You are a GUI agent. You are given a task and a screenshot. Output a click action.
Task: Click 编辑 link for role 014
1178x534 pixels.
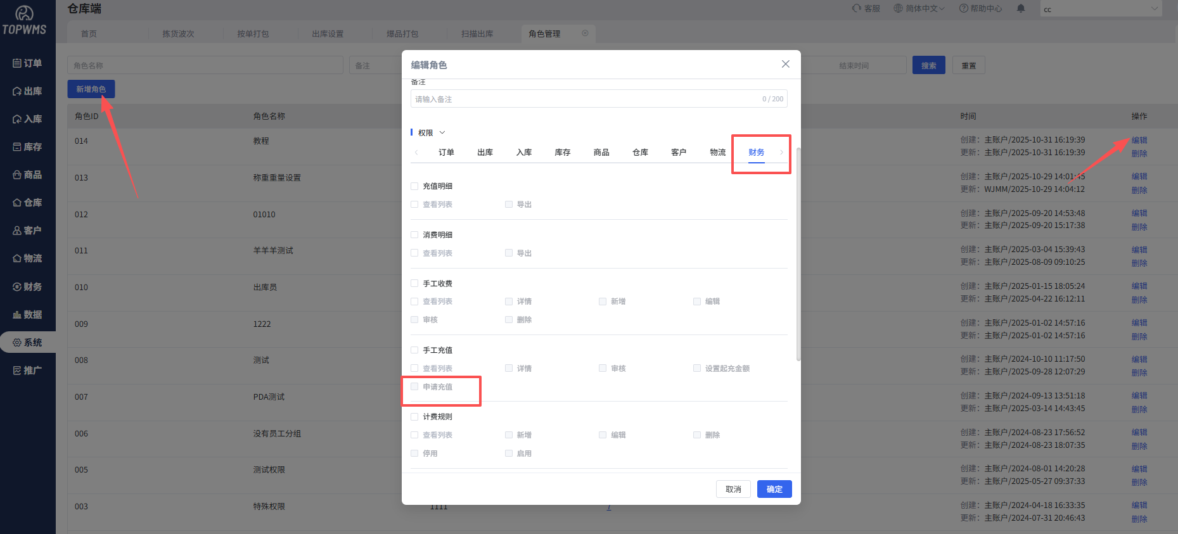(1139, 141)
